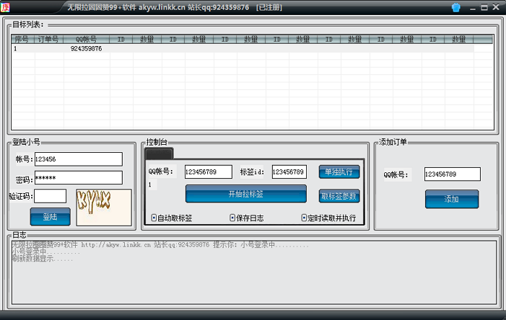Click the KYWX captcha image to refresh
Viewport: 506px width, 320px height.
[104, 208]
